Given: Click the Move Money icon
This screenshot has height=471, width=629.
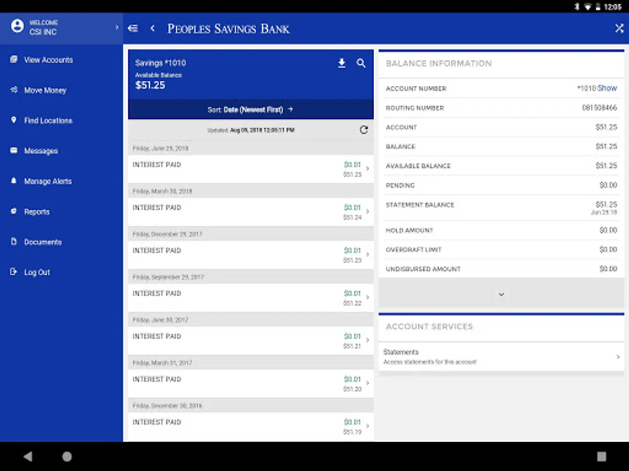Looking at the screenshot, I should pos(14,90).
